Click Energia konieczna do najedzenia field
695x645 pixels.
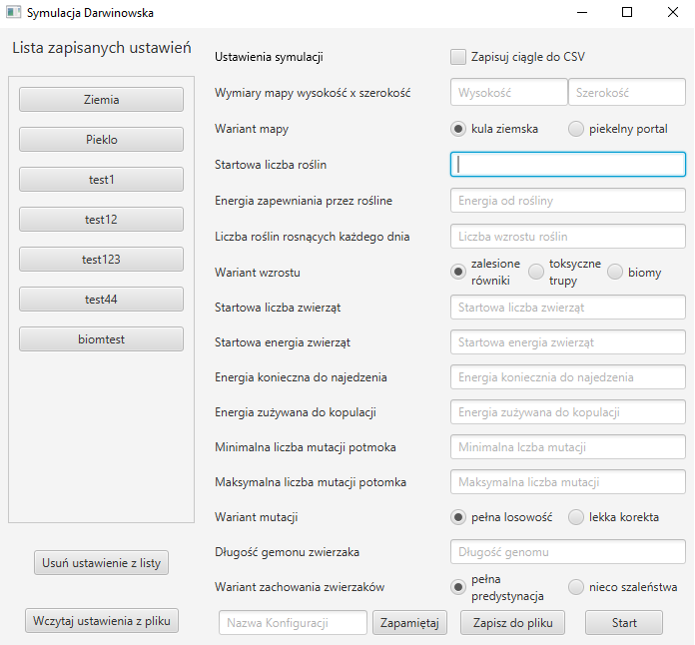click(568, 377)
